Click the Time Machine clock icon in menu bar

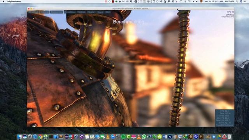(x=181, y=2)
